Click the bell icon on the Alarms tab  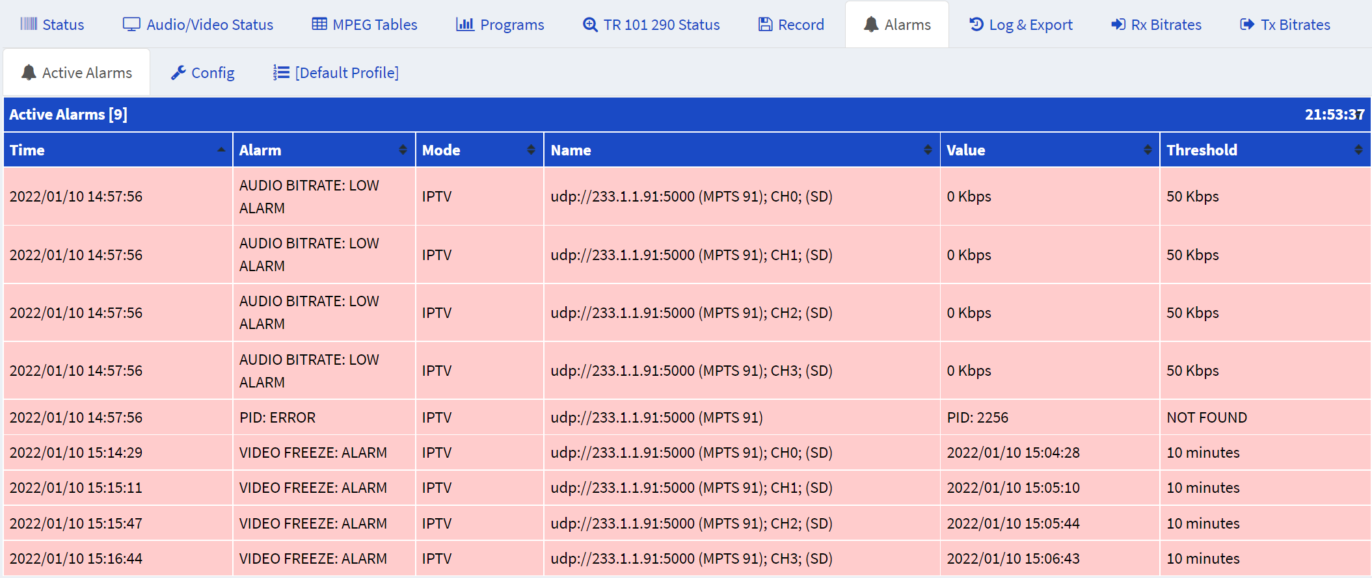[871, 24]
